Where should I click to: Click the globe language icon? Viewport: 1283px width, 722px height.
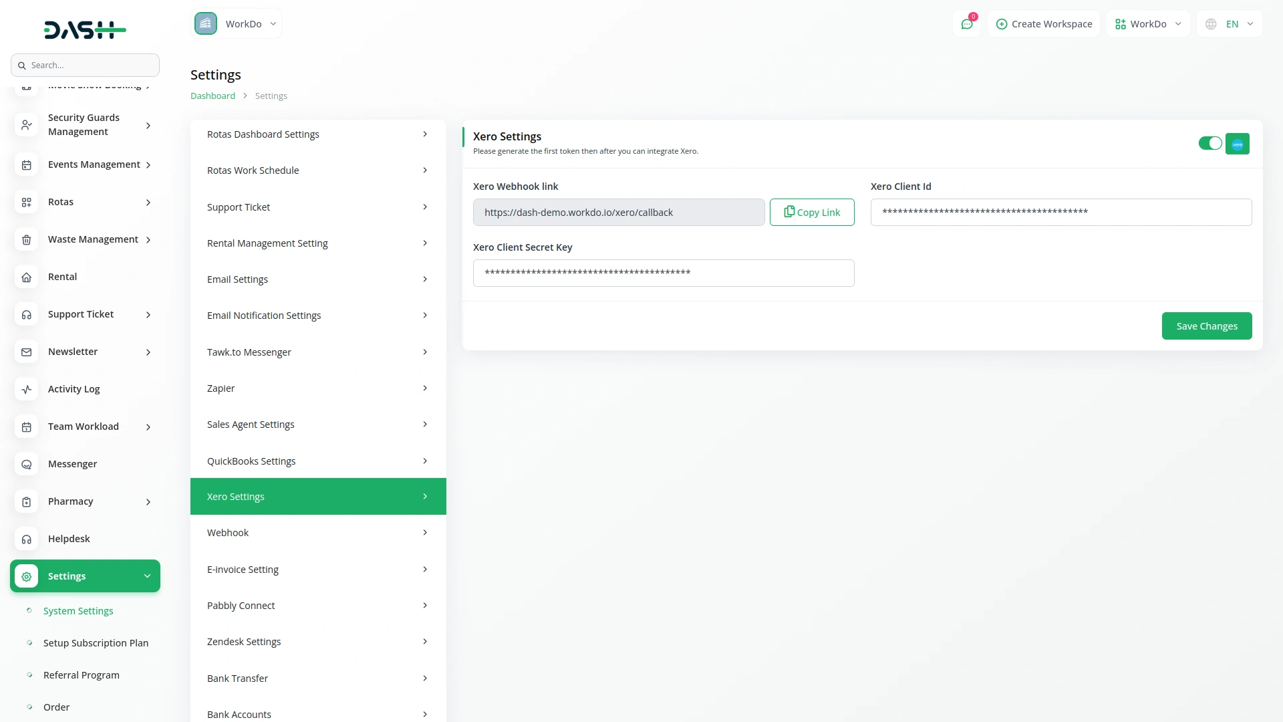1211,23
